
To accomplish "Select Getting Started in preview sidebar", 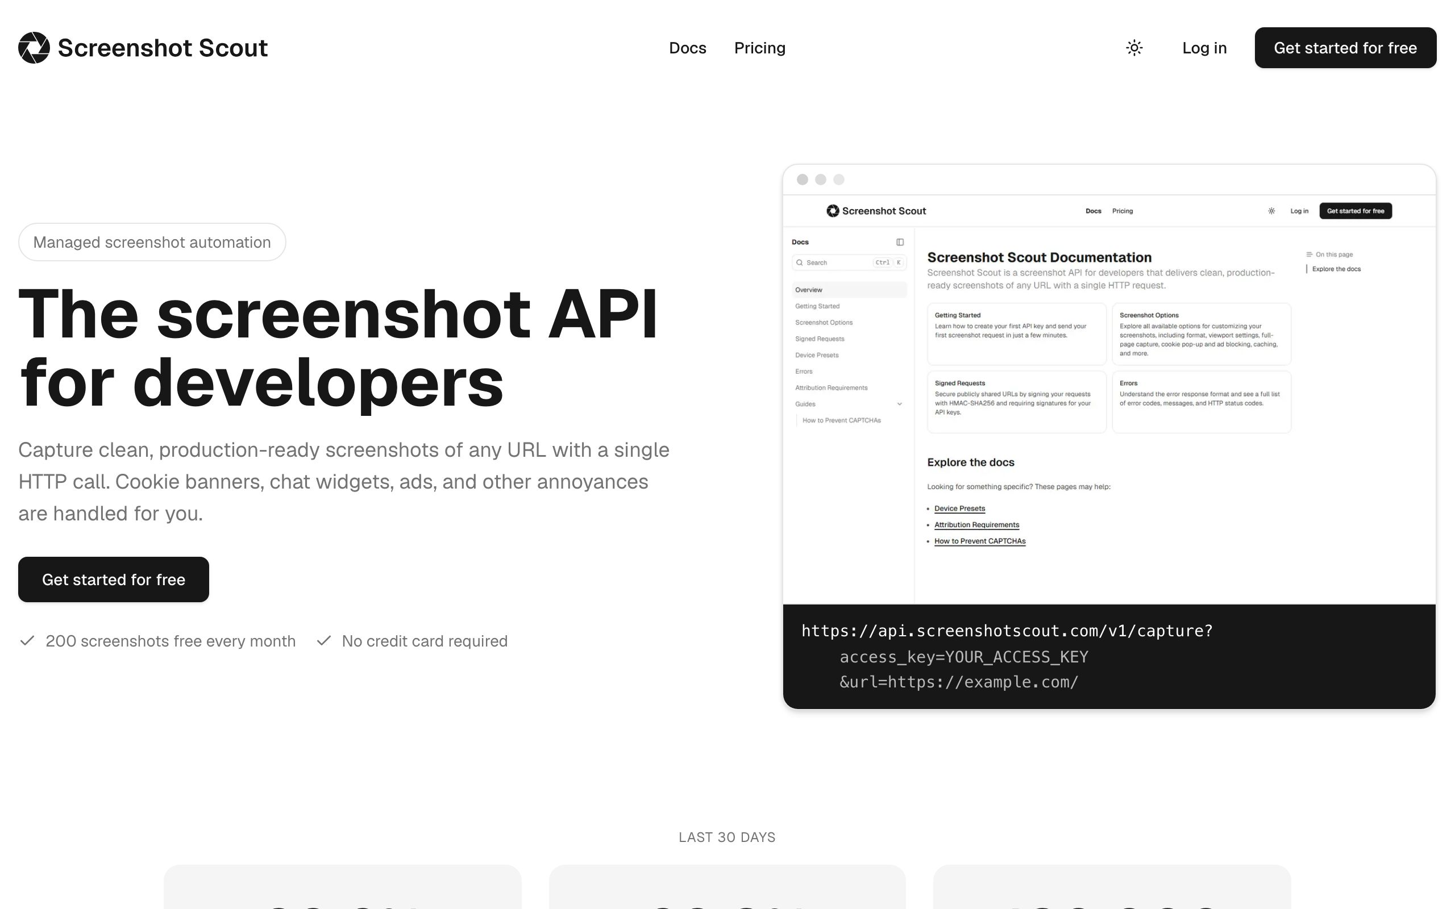I will tap(817, 306).
